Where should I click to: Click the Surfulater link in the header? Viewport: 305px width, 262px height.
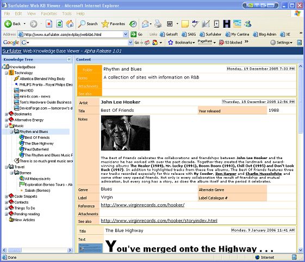coord(12,51)
